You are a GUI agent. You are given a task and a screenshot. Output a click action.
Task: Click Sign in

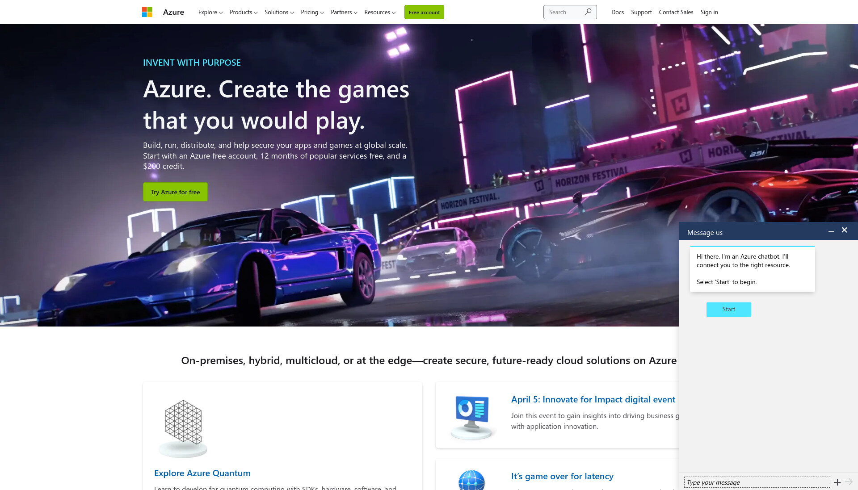coord(709,12)
